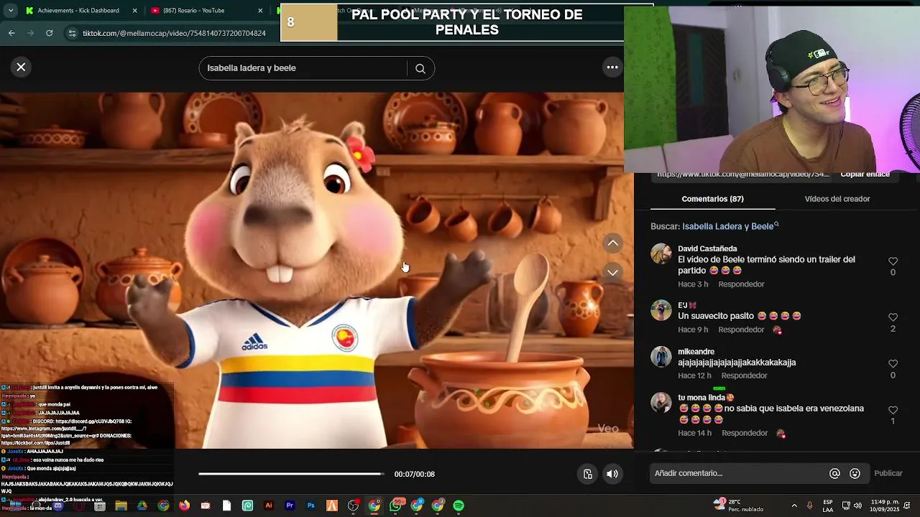Reply to the 'Un suavecito pasito' comment
The image size is (920, 517).
pos(741,330)
